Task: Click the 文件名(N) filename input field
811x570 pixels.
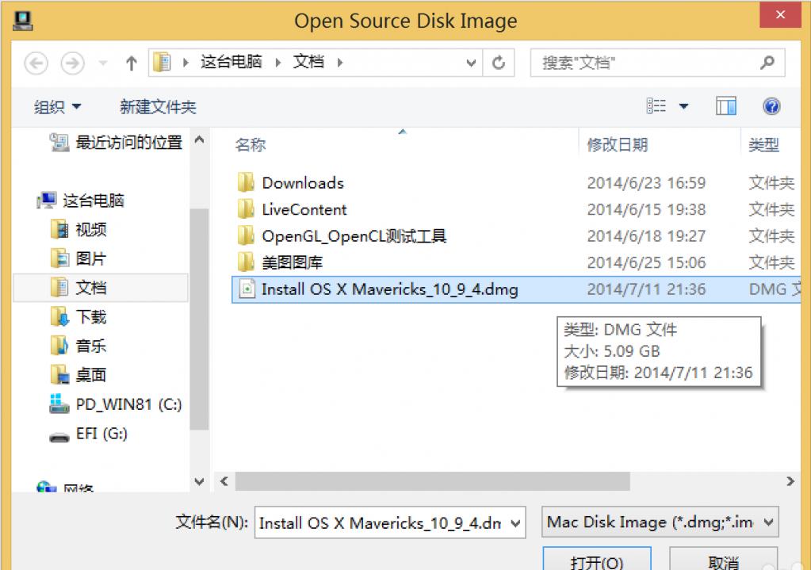Action: (x=390, y=522)
